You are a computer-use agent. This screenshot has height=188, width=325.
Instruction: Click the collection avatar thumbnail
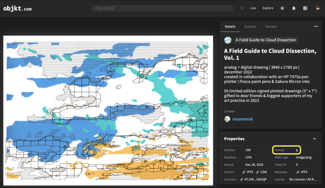pos(228,40)
